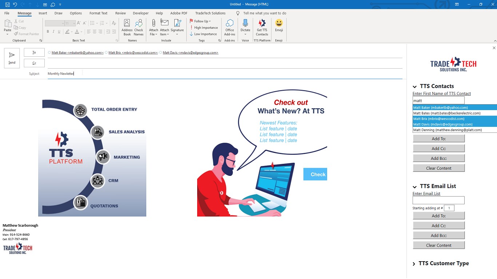This screenshot has width=497, height=279.
Task: Open the File menu
Action: click(x=7, y=13)
